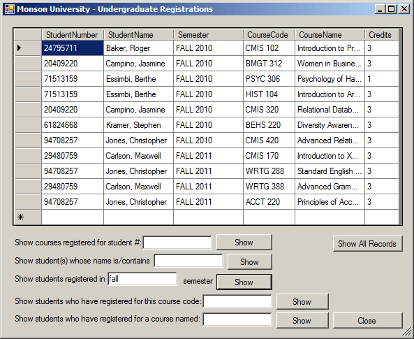Show students matching the name filter
This screenshot has height=339, width=414.
click(249, 262)
